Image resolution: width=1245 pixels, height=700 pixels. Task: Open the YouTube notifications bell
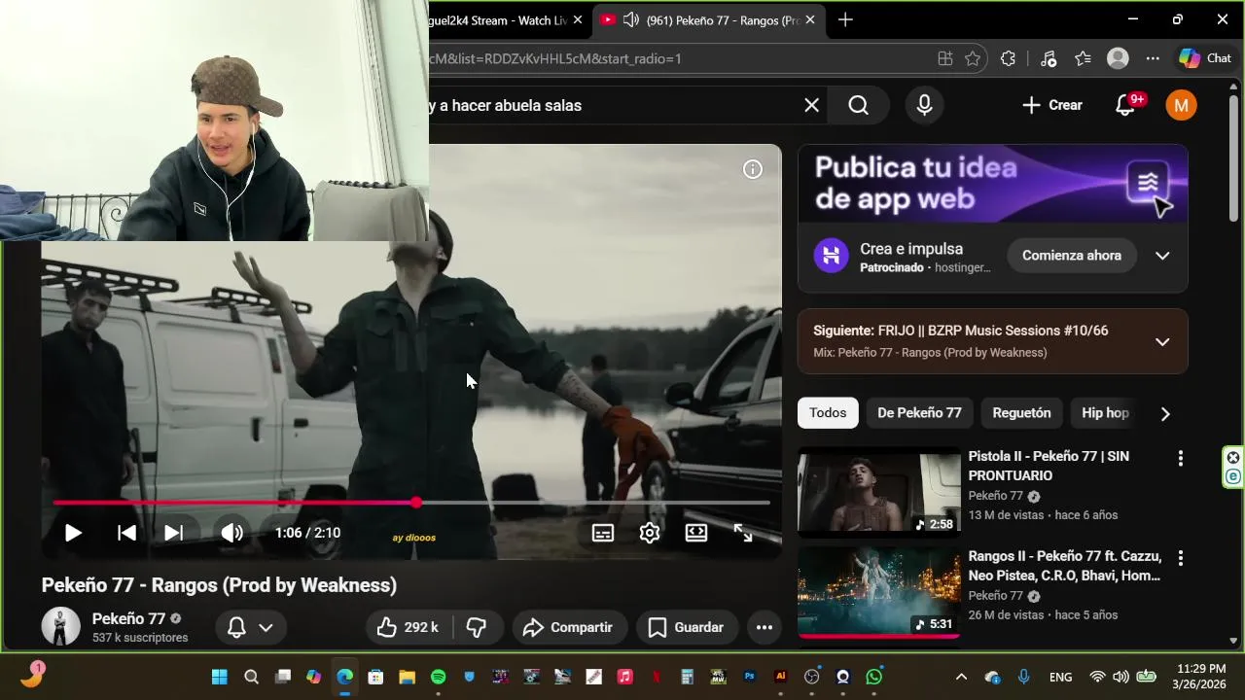(x=1126, y=105)
